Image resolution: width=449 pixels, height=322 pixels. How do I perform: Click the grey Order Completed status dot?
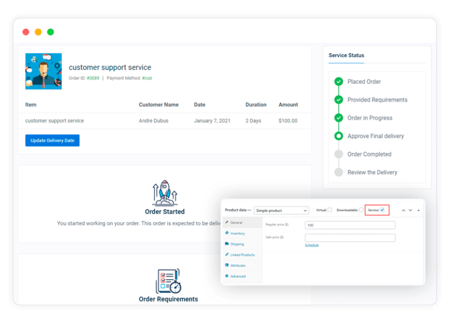(339, 154)
